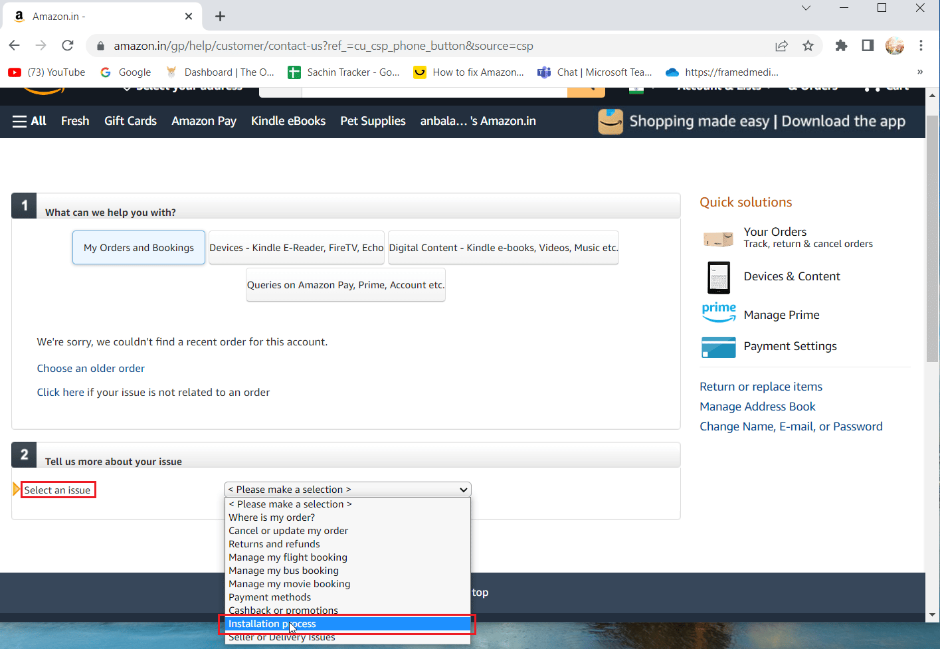Image resolution: width=940 pixels, height=649 pixels.
Task: Choose 'Where is my order?' option
Action: (347, 517)
